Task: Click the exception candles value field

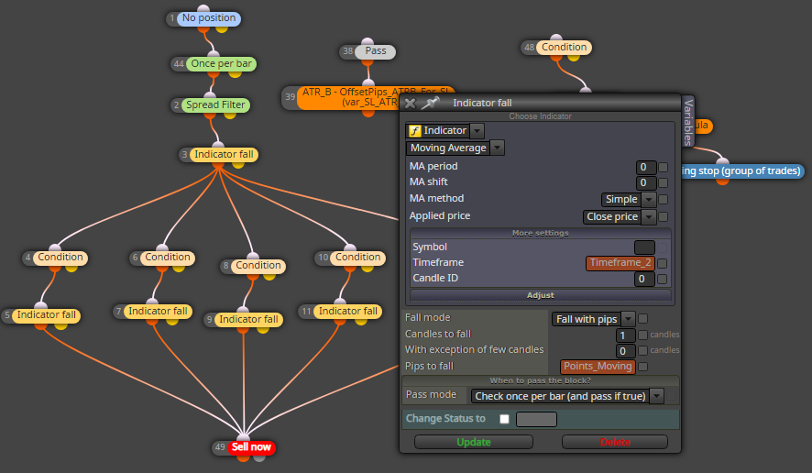Action: coord(626,351)
